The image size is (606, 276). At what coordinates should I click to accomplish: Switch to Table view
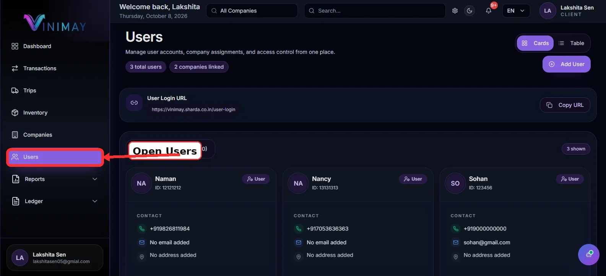pos(571,43)
